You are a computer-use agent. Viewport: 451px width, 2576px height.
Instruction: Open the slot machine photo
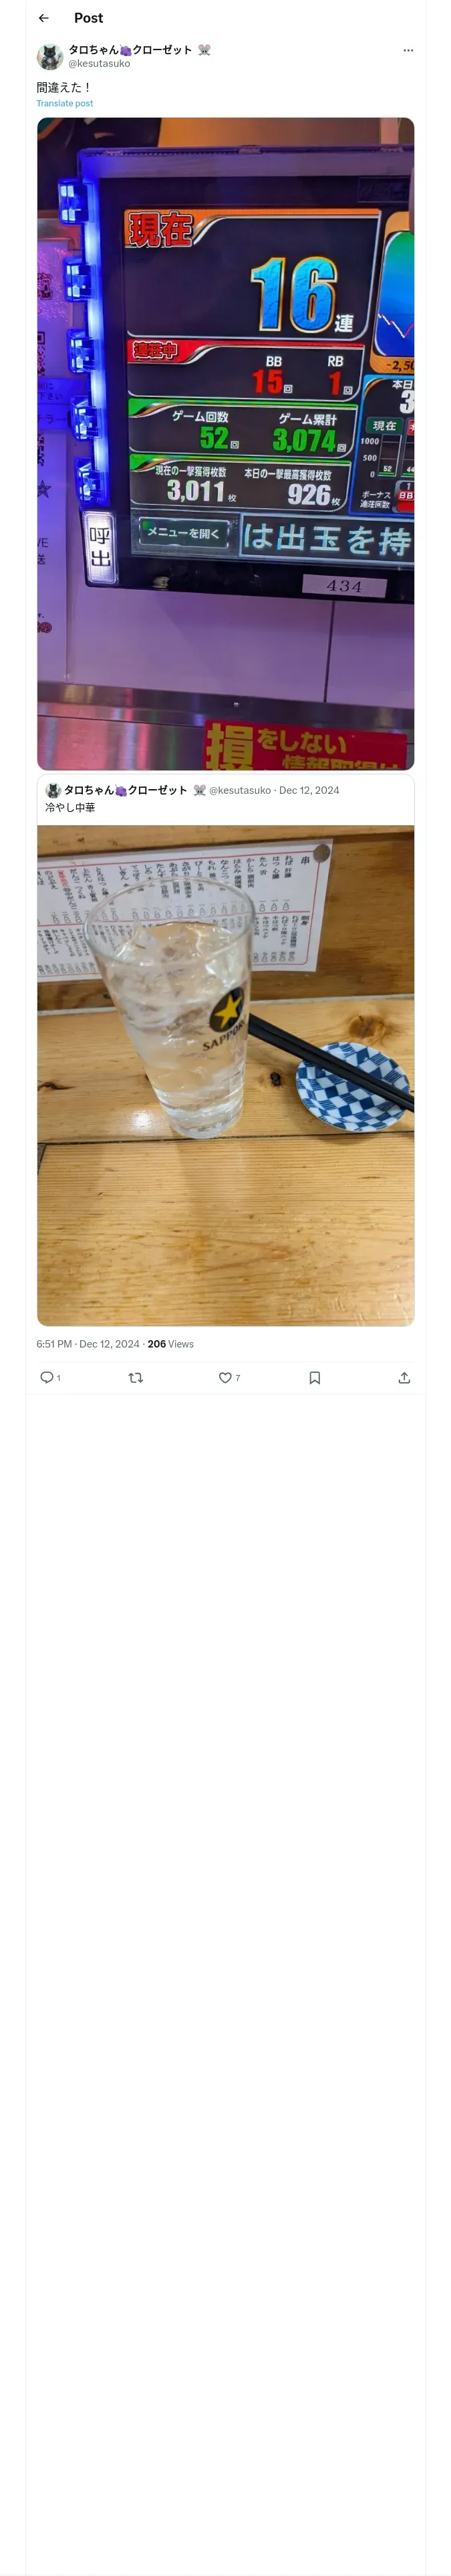click(225, 443)
